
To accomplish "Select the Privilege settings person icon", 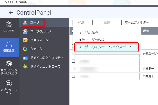I will pos(9,44).
